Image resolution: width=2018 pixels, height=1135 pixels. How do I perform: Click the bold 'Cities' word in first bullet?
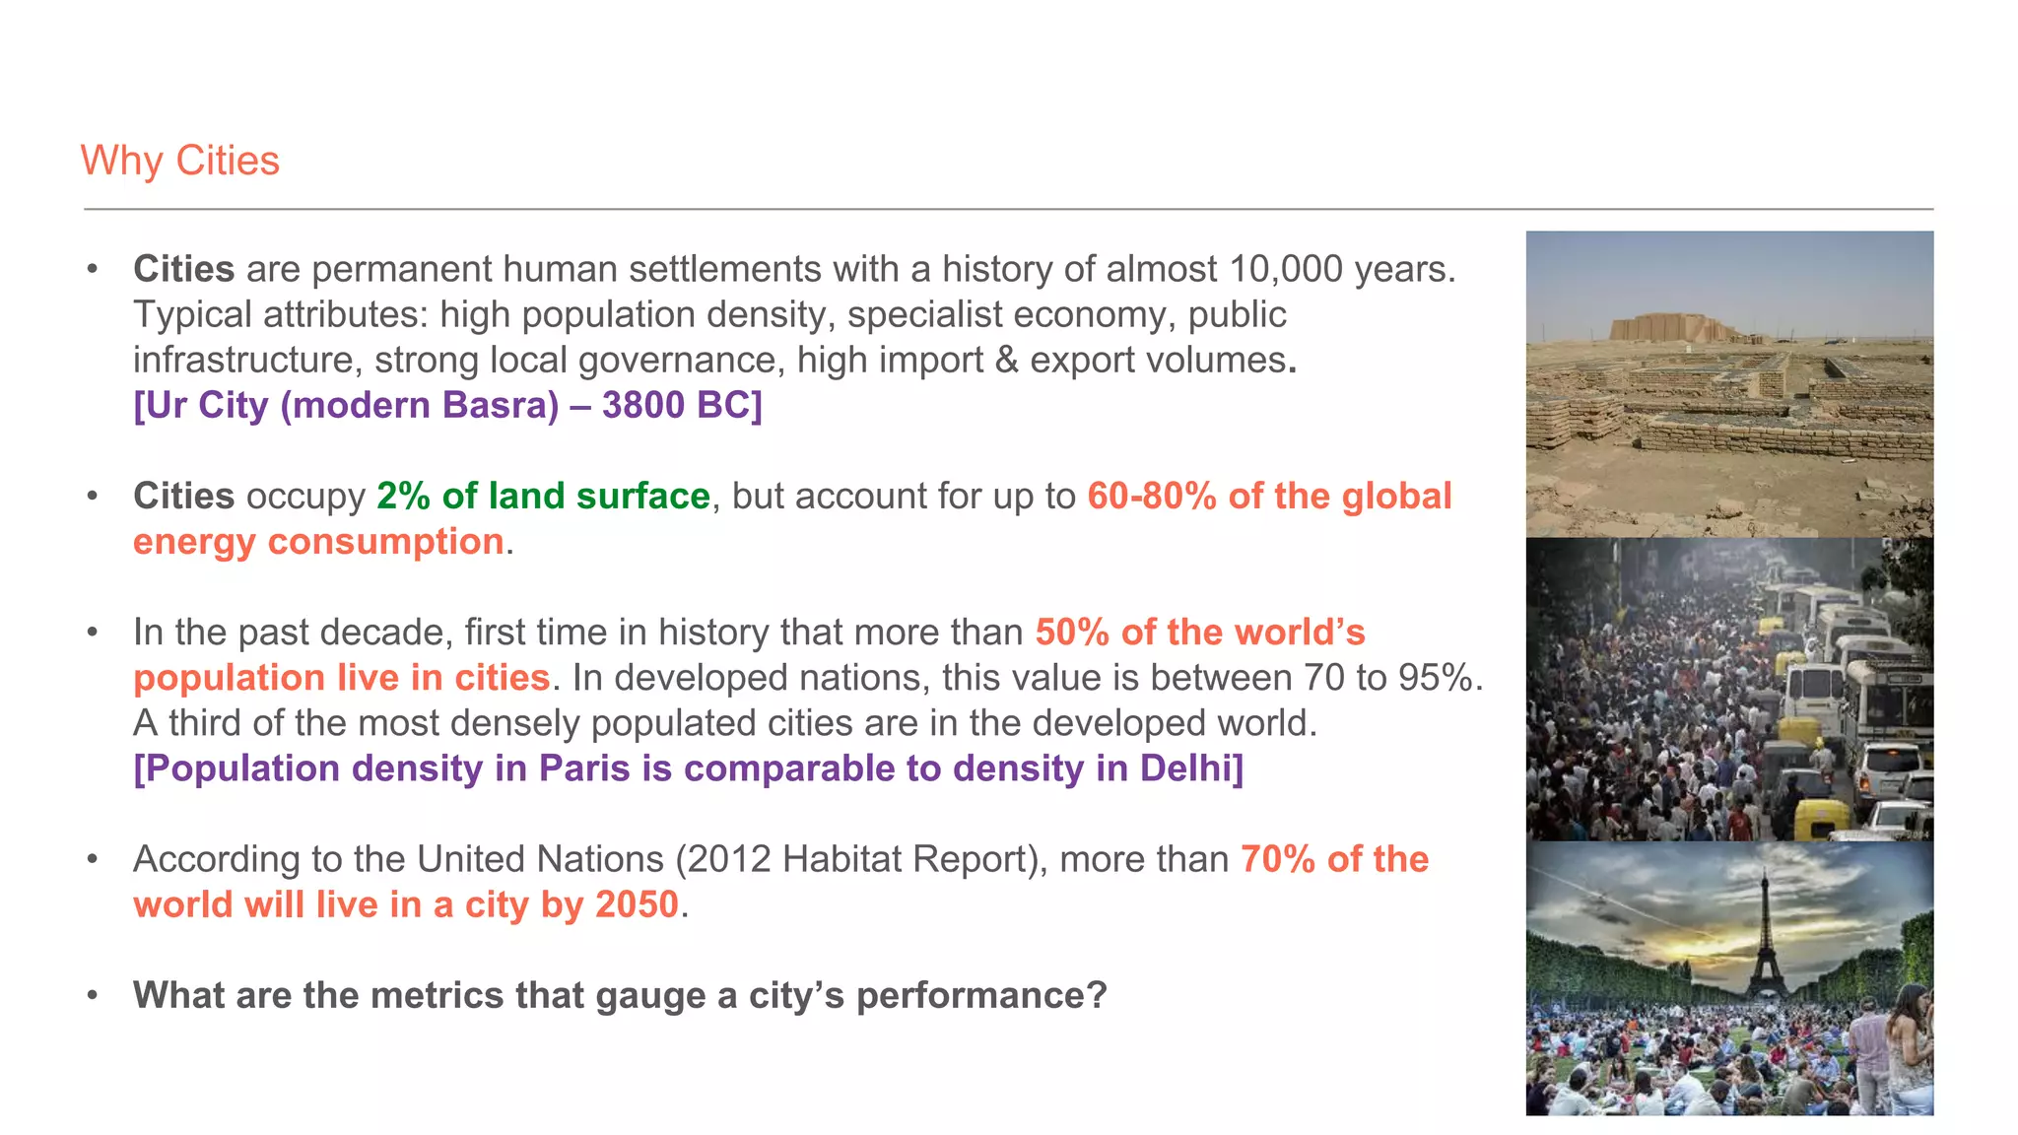click(183, 269)
